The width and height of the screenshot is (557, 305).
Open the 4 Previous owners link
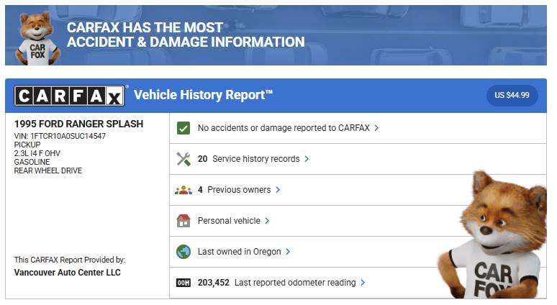[234, 190]
